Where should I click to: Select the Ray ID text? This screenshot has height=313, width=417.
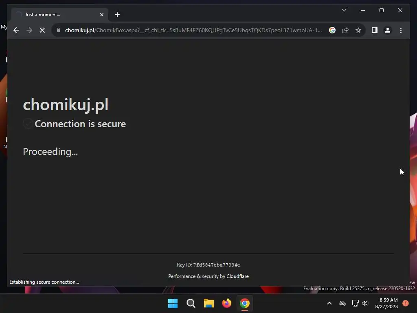pyautogui.click(x=208, y=265)
